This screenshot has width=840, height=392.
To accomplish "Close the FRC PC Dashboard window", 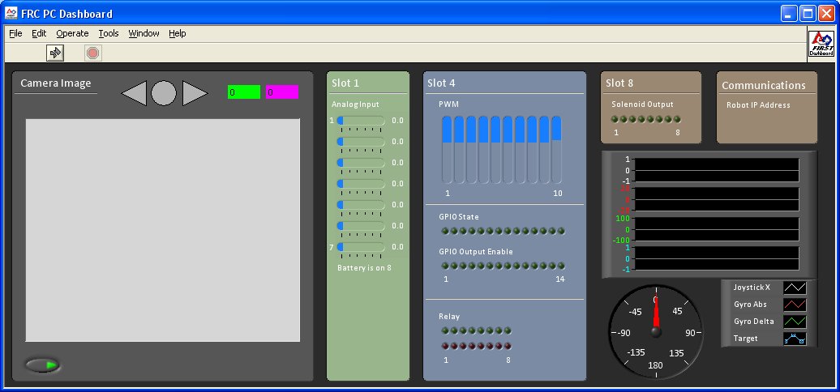I will pos(826,14).
